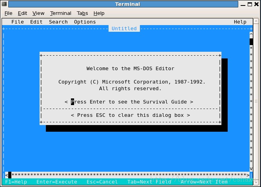The image size is (261, 187).
Task: Open the MS-DOS Editor Edit menu
Action: [x=36, y=22]
